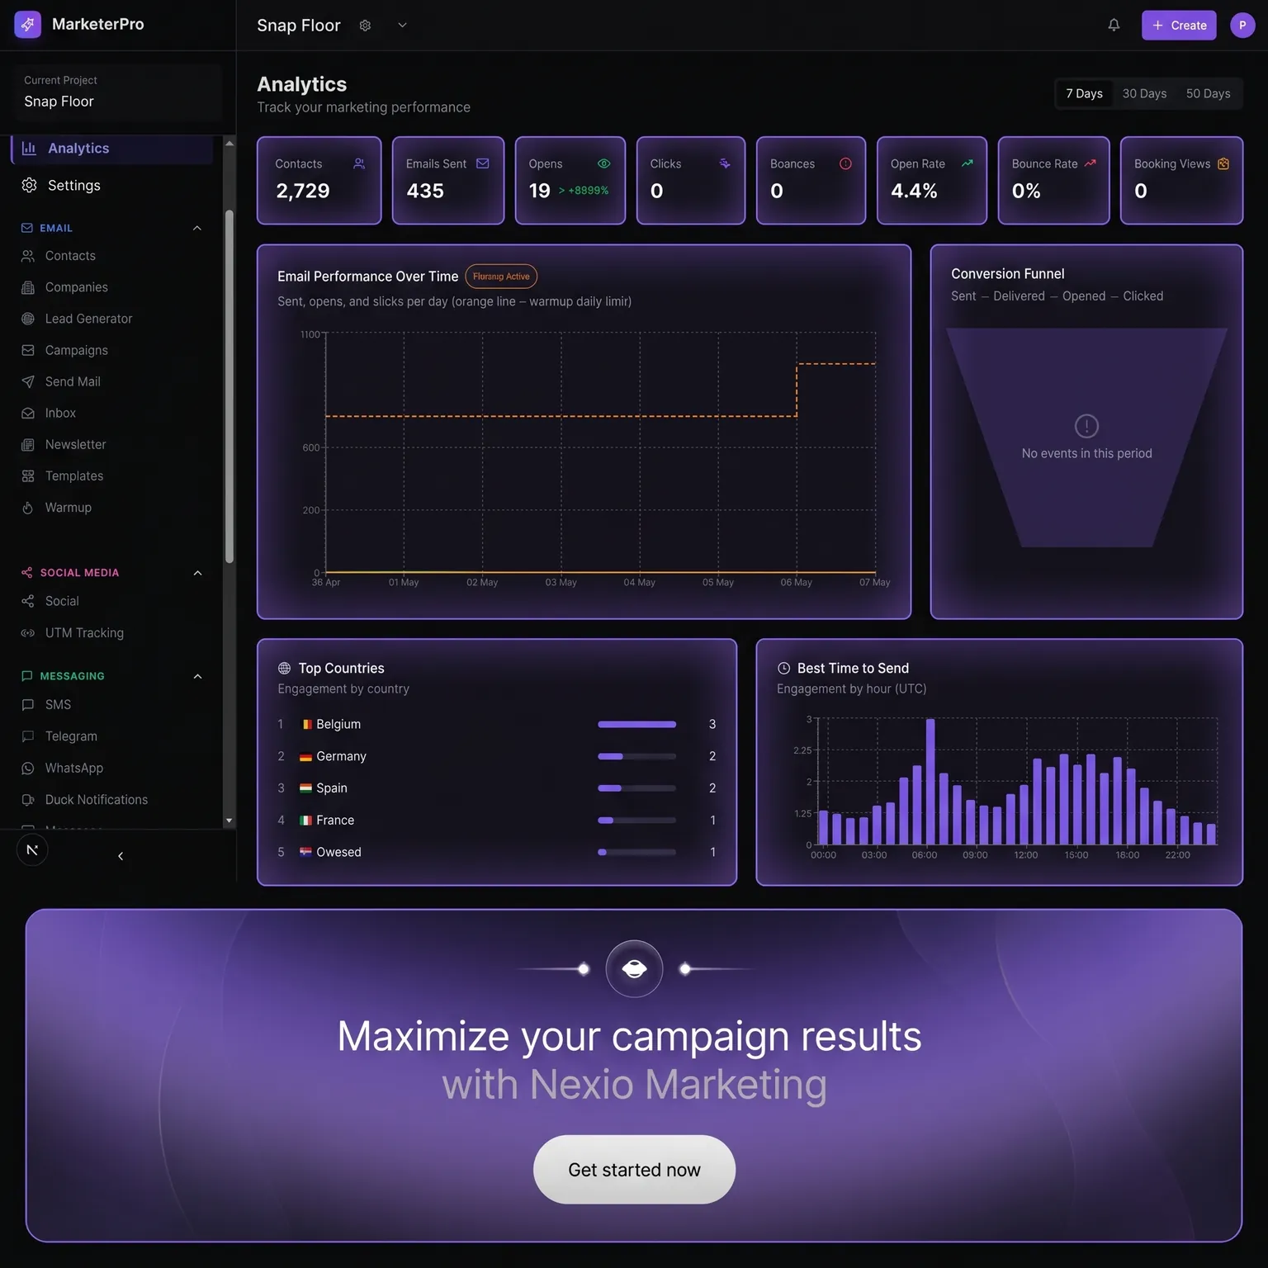Click the sidebar scrollbar thumb

click(x=229, y=386)
